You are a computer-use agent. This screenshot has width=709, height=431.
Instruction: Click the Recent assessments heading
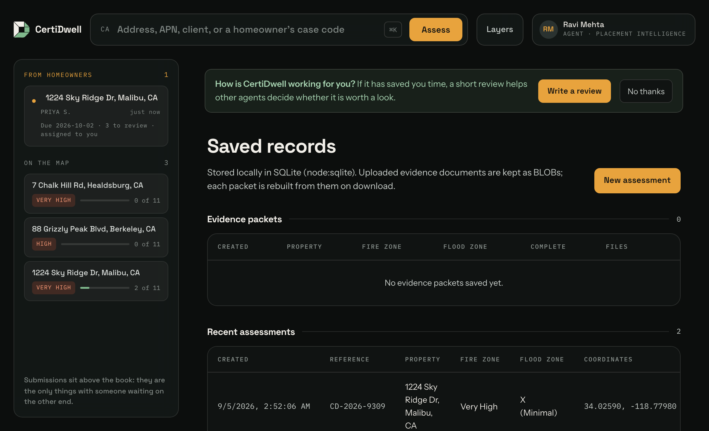[x=251, y=332]
